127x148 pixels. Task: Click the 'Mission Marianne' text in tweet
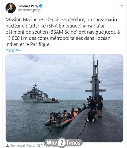(24, 20)
